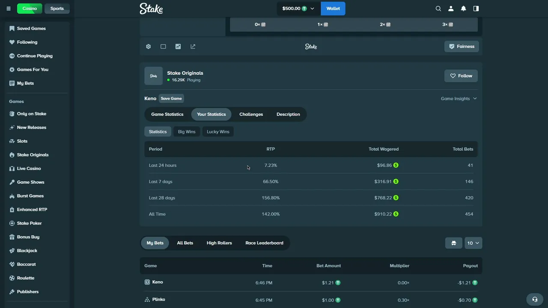The height and width of the screenshot is (308, 548).
Task: Open live support headset button
Action: [535, 299]
